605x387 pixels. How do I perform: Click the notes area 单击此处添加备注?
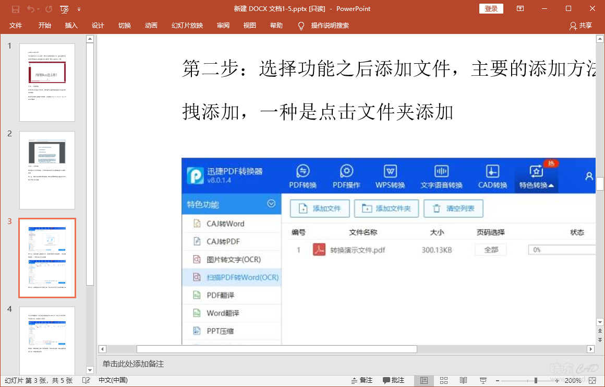(133, 364)
